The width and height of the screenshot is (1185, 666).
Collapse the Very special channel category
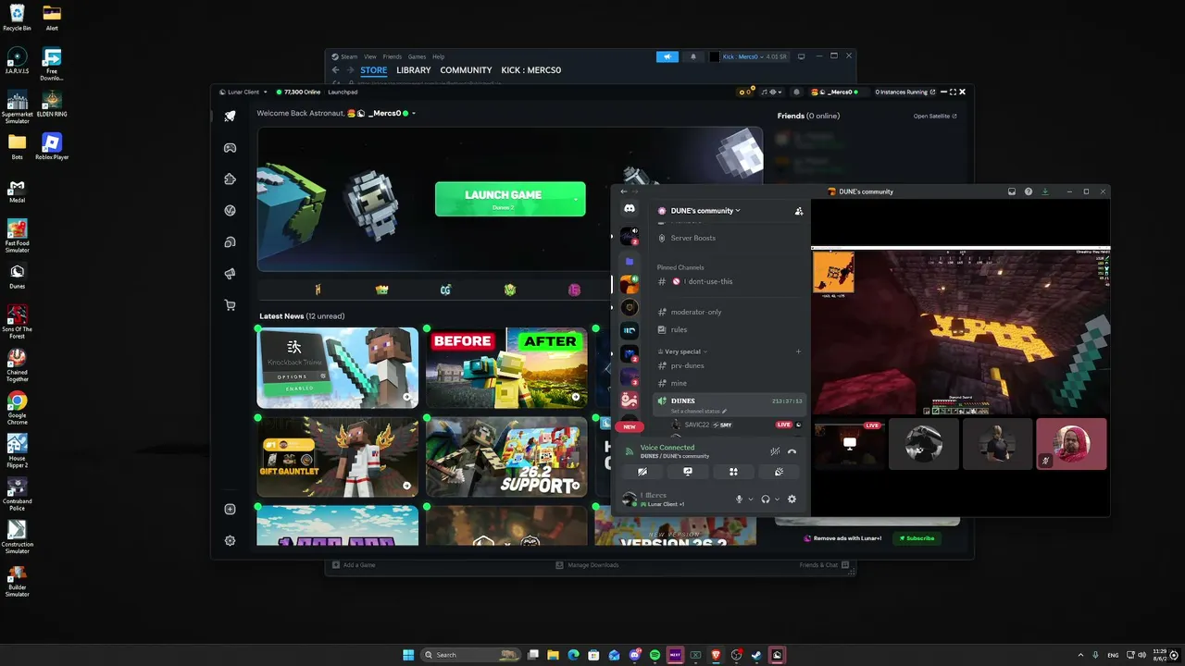(x=685, y=351)
